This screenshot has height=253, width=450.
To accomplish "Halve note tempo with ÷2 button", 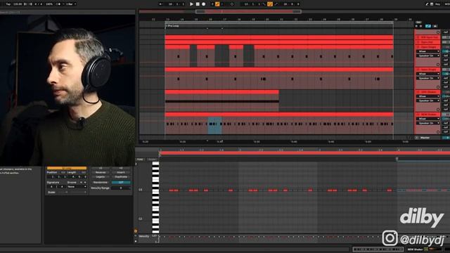I will click(101, 168).
